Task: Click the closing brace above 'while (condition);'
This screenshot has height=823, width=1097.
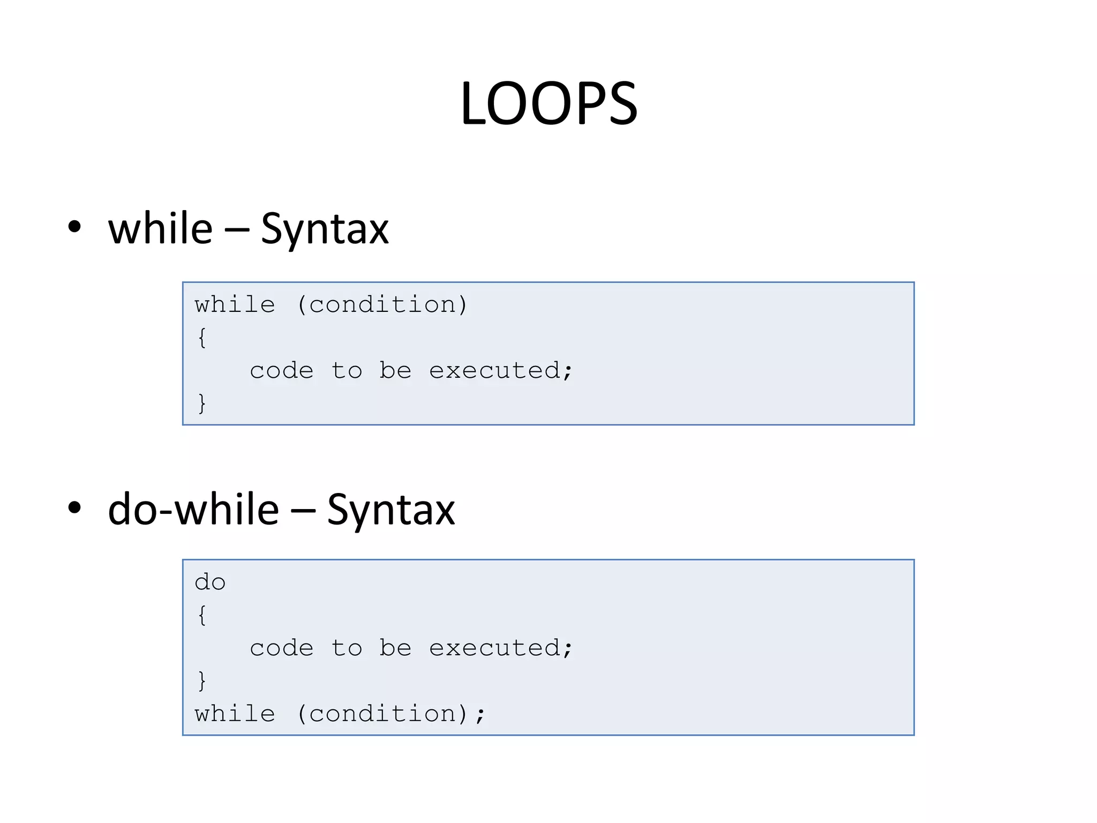Action: pyautogui.click(x=202, y=681)
